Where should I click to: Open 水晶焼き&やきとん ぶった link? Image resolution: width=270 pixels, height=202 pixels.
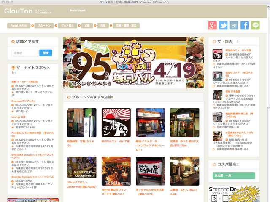[x=239, y=134]
